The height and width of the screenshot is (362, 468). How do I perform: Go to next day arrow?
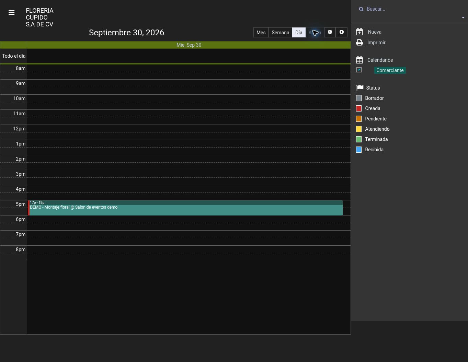342,32
